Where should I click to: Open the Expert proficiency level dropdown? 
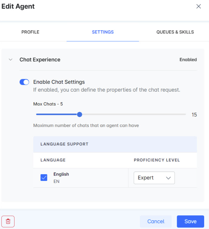pyautogui.click(x=154, y=178)
